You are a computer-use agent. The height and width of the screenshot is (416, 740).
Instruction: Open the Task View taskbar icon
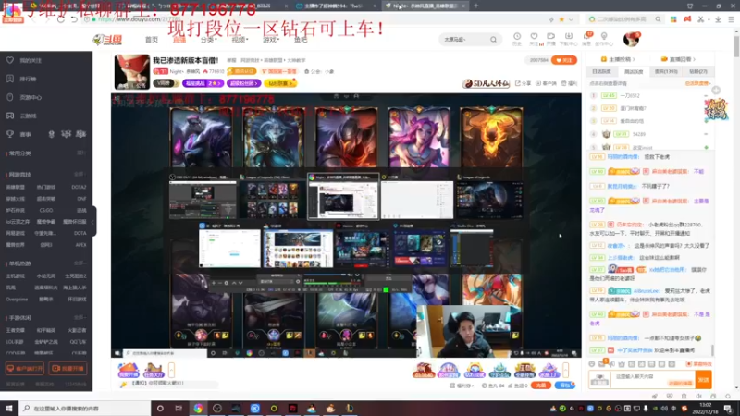tap(179, 408)
